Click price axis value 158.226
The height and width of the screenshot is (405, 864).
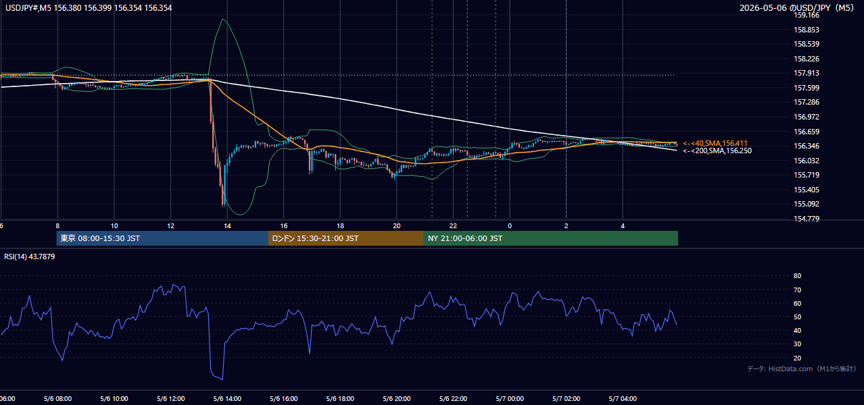[x=807, y=59]
